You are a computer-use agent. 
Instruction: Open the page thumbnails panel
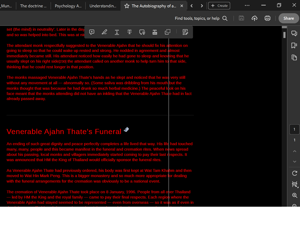pos(294,57)
